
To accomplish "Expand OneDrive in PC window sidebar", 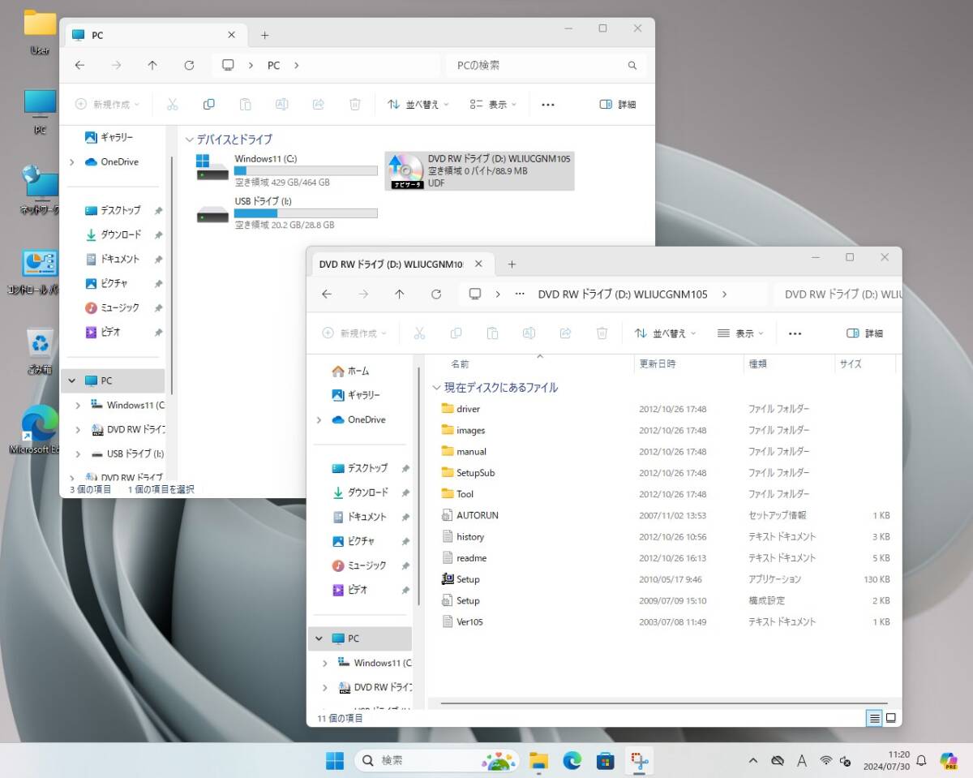I will point(72,162).
